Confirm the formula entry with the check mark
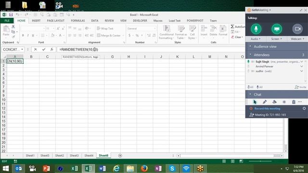308x173 pixels. coord(44,49)
